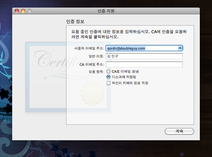Screen dimensions: 212x157
Task: Click the 인증 지원 window title
Action: [106, 11]
